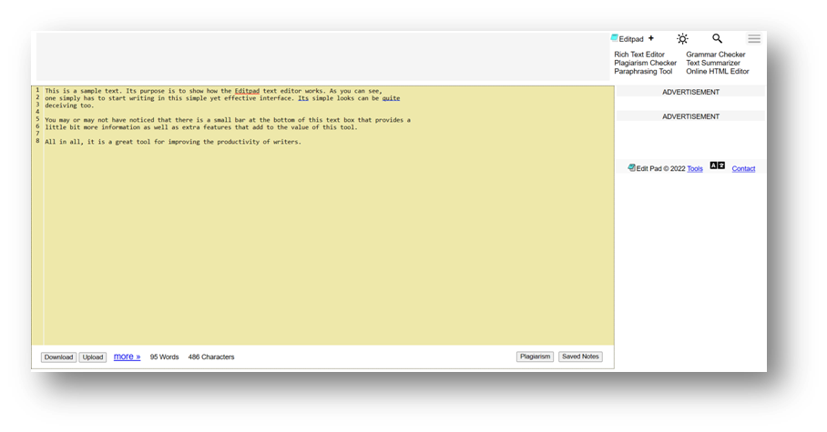Open Online HTML Editor link
This screenshot has height=432, width=827.
tap(718, 71)
